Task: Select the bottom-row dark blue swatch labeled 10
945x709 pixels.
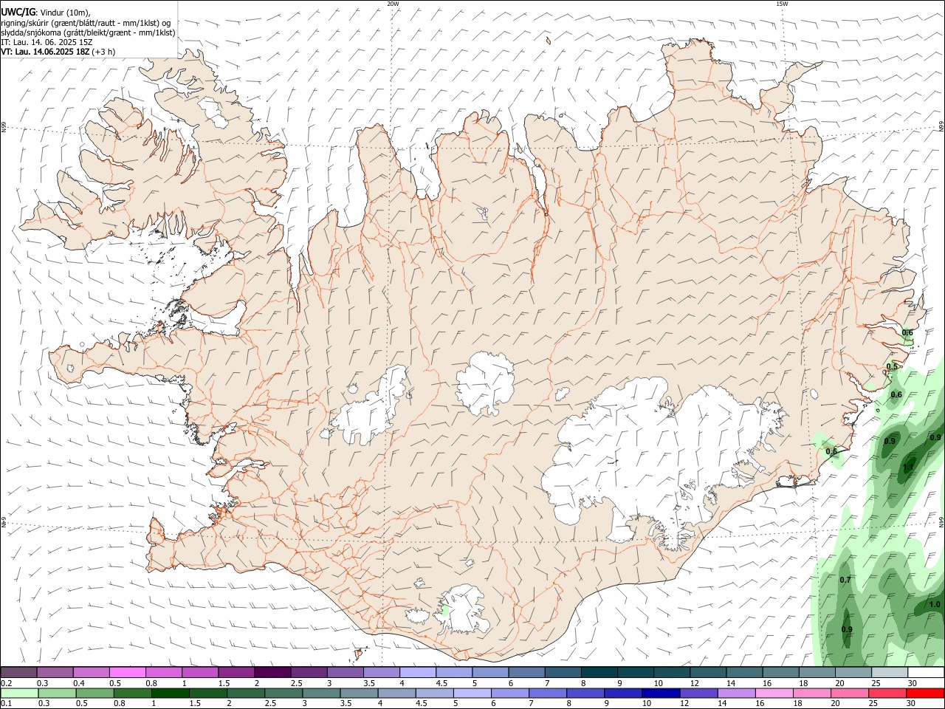Action: click(661, 693)
